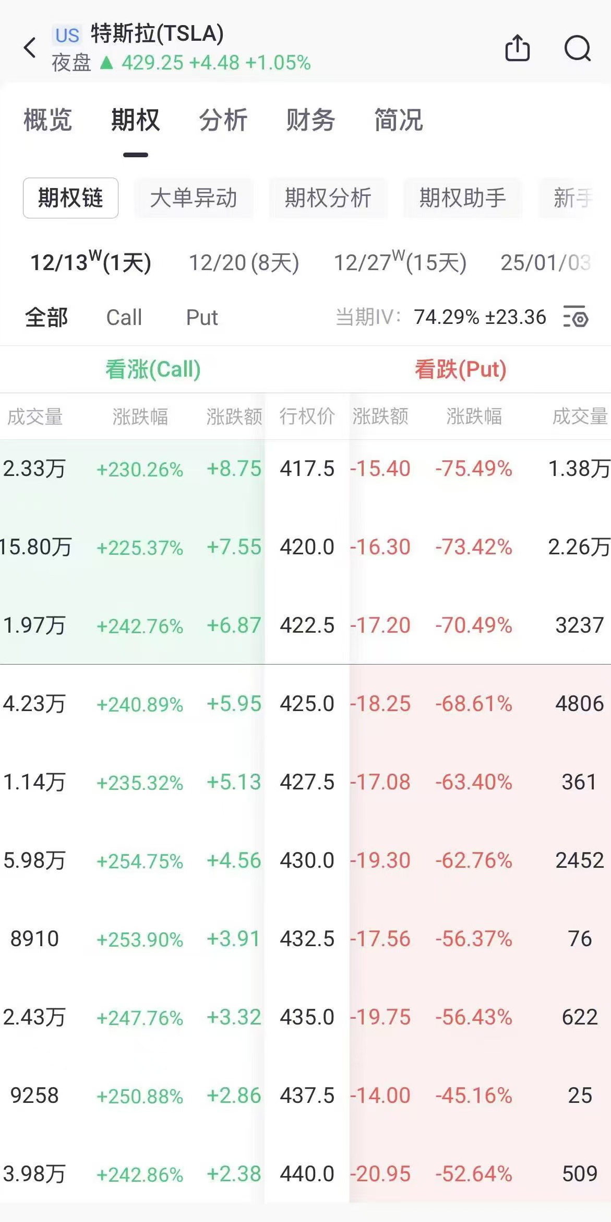The image size is (611, 1222).
Task: Tap the share icon
Action: [517, 49]
